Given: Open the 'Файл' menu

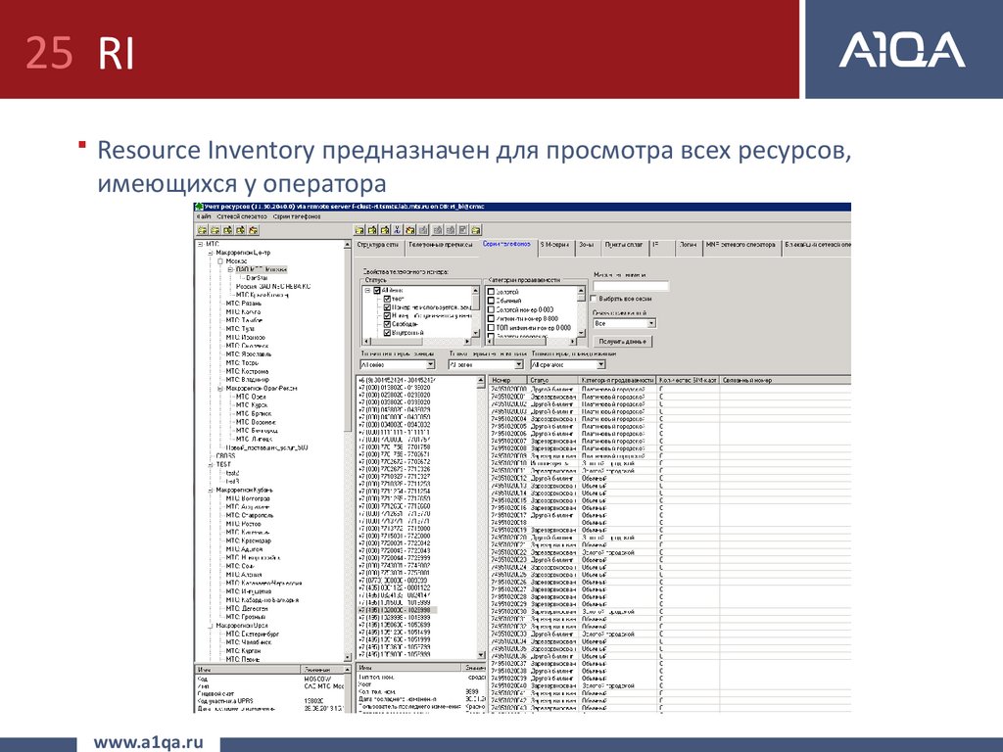Looking at the screenshot, I should pos(204,216).
